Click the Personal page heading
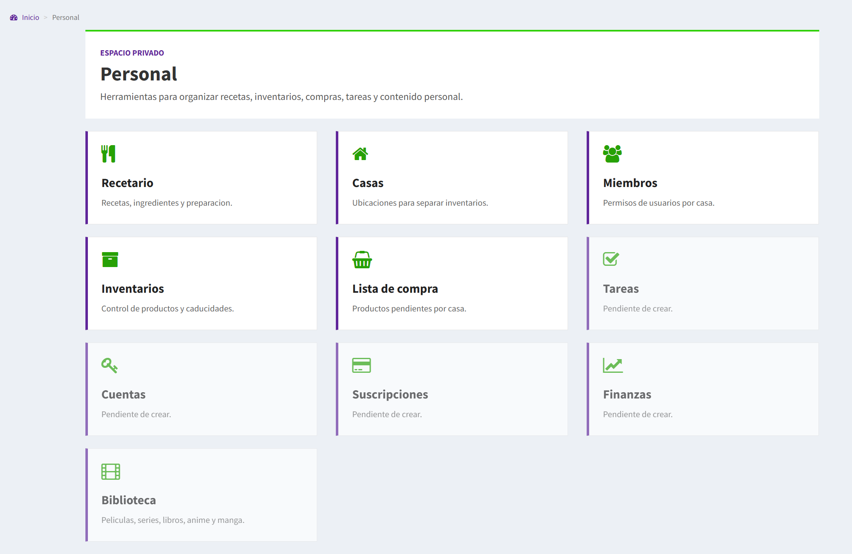The height and width of the screenshot is (554, 852). (x=139, y=74)
